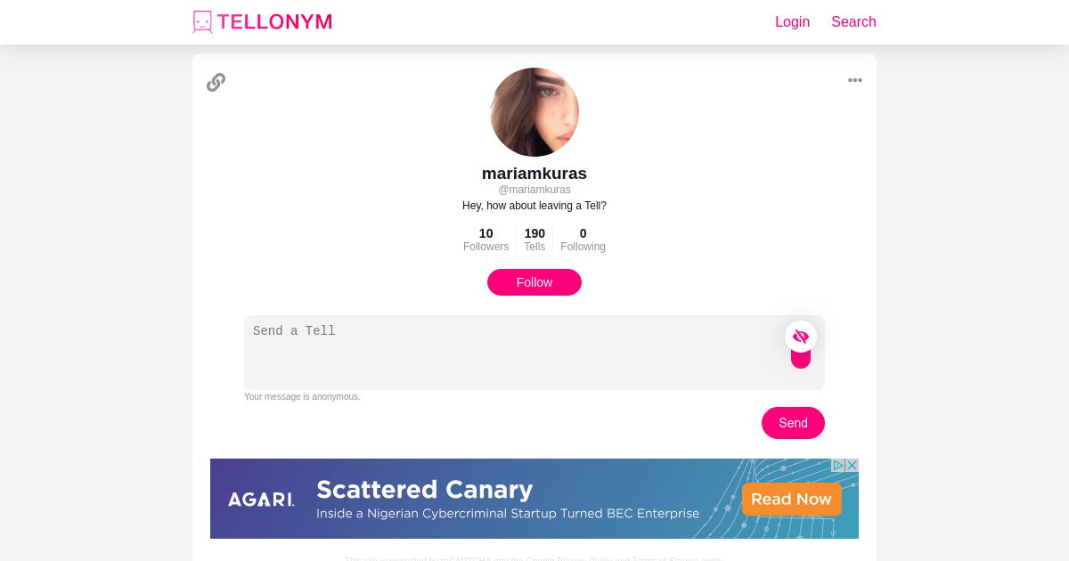Click the Scattered Canary ad headline
Image resolution: width=1069 pixels, height=561 pixels.
click(424, 490)
